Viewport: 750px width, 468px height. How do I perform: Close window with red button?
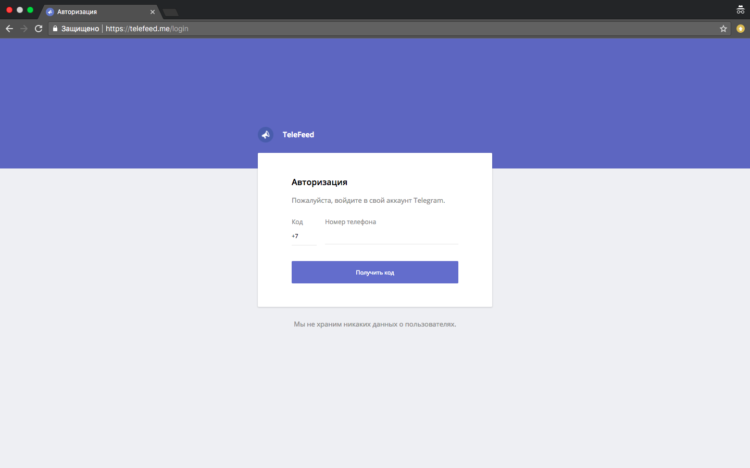tap(9, 10)
